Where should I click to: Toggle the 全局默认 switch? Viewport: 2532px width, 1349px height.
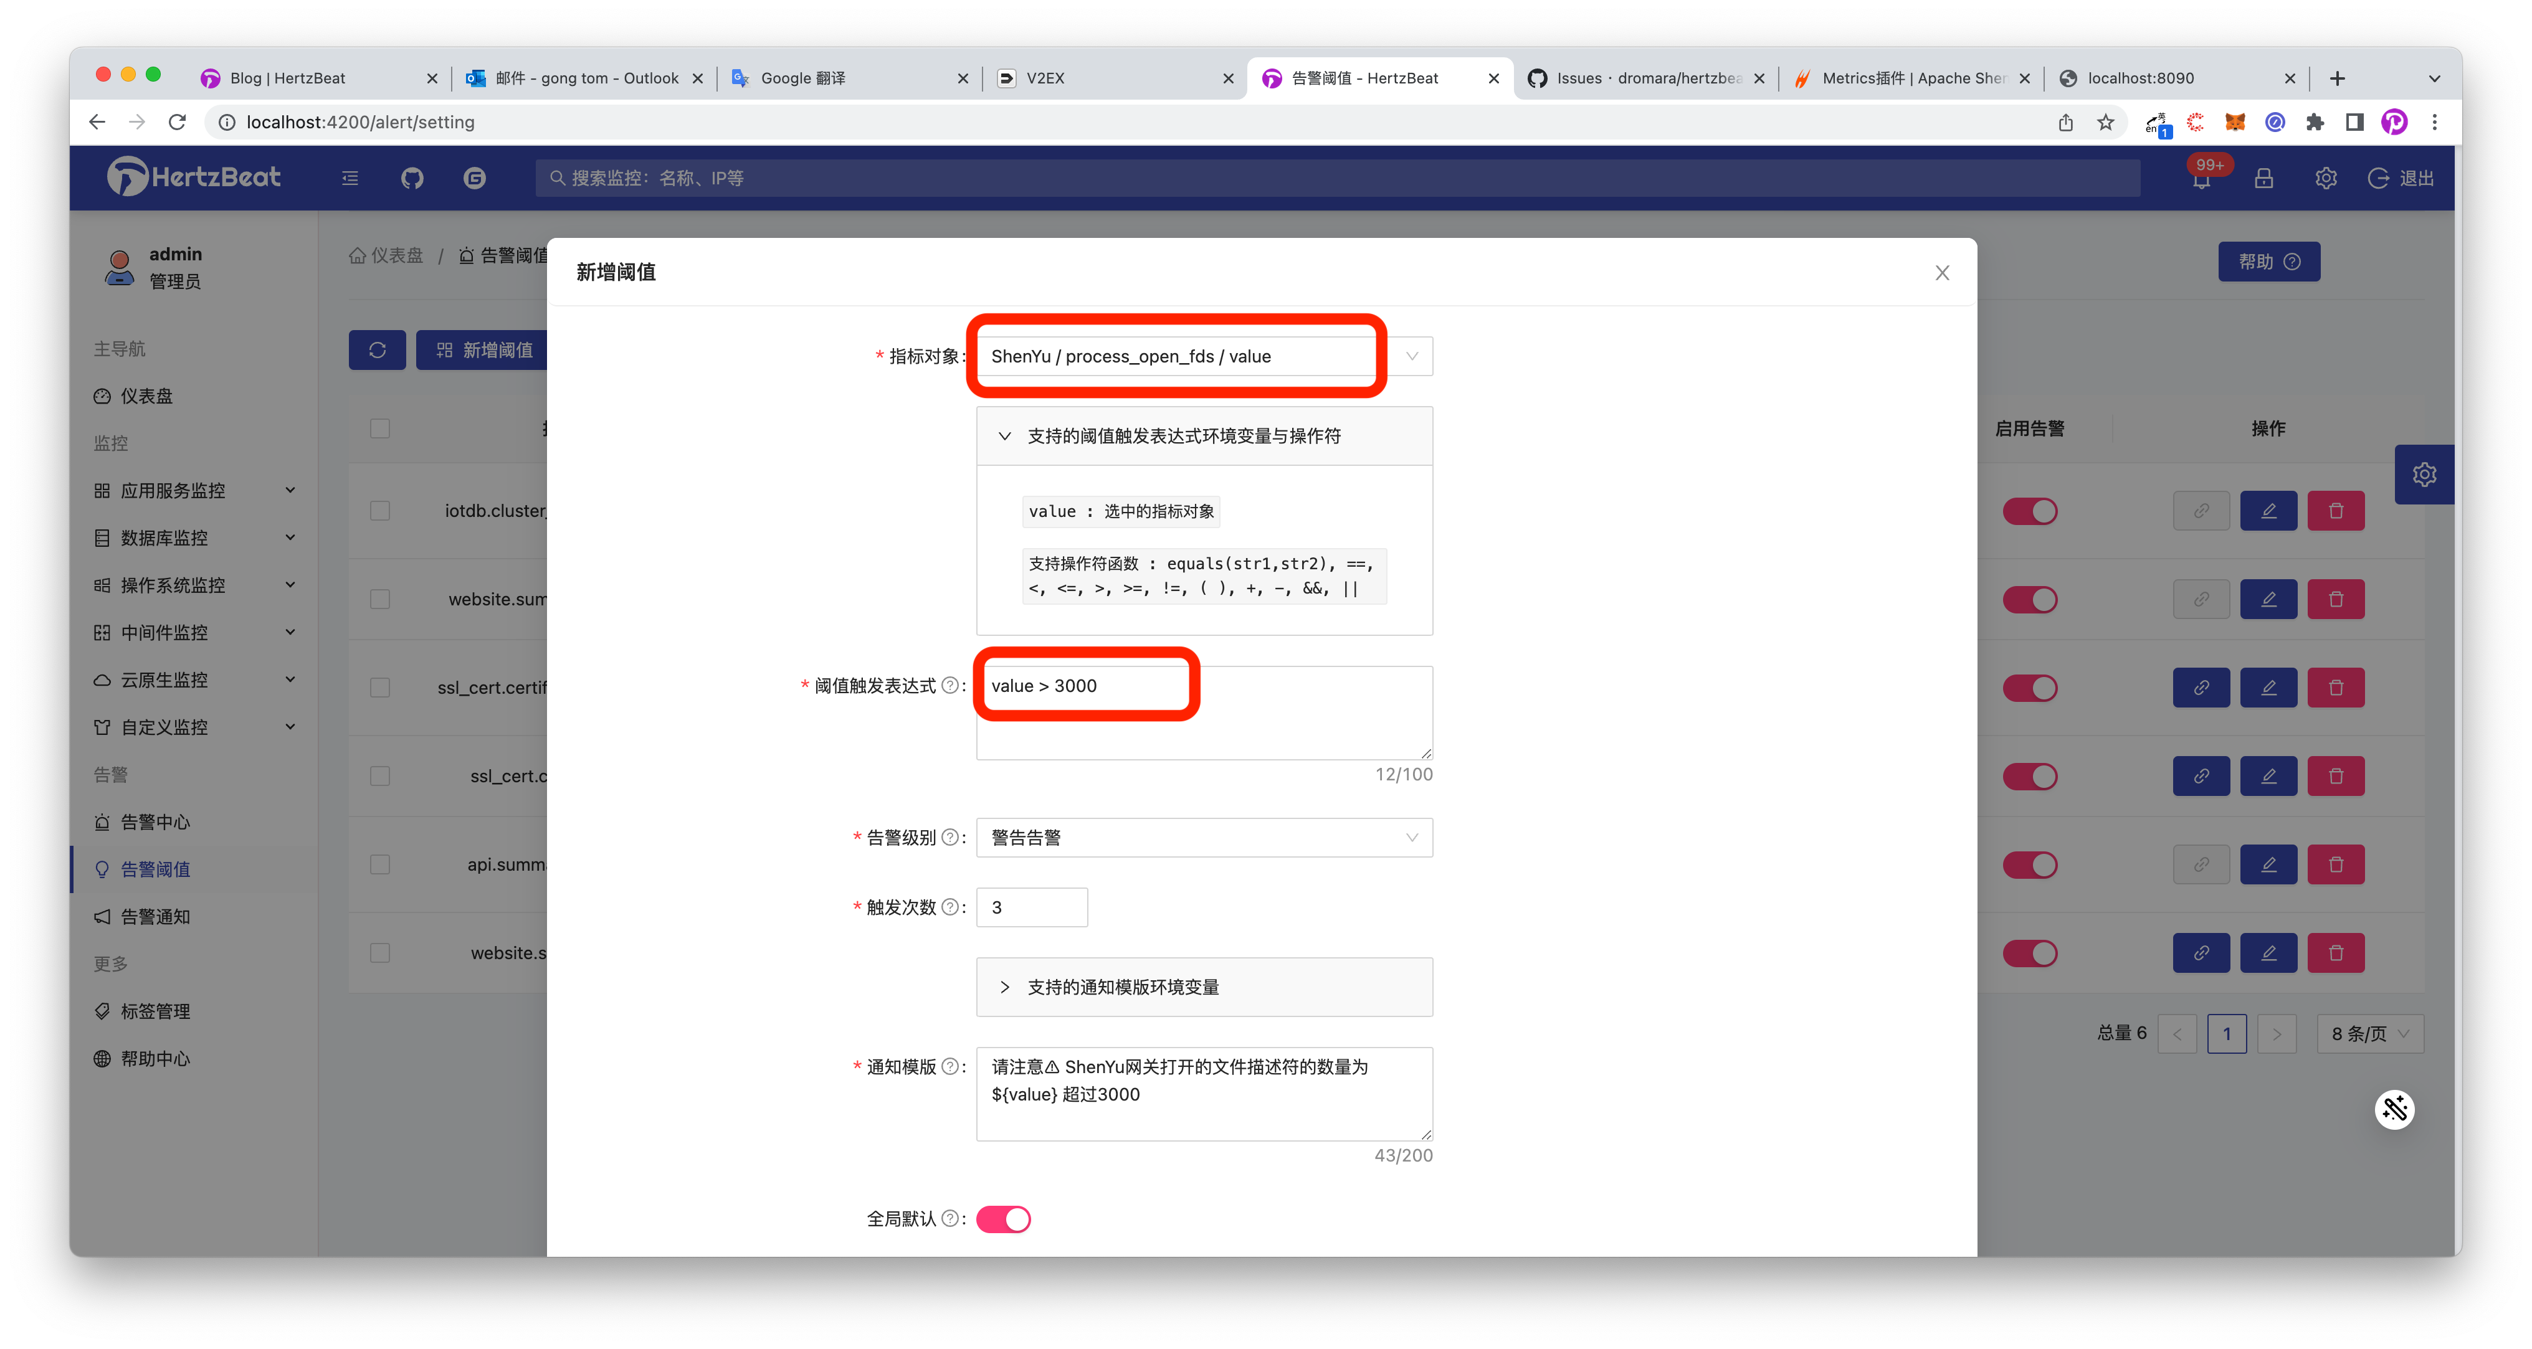pos(1002,1218)
